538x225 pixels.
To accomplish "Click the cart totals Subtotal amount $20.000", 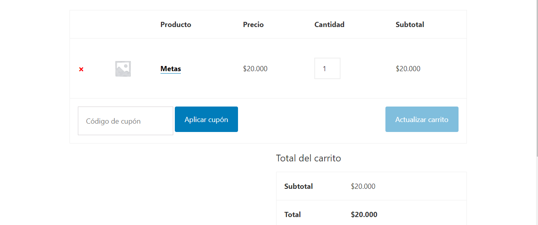I will pyautogui.click(x=363, y=186).
